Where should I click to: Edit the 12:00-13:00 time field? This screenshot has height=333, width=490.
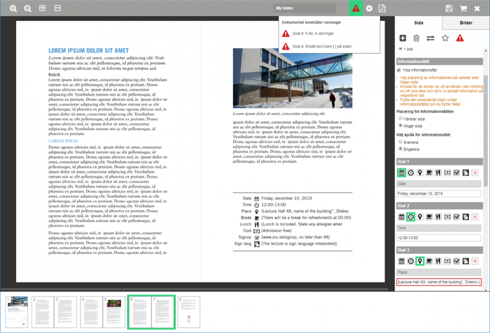point(439,238)
